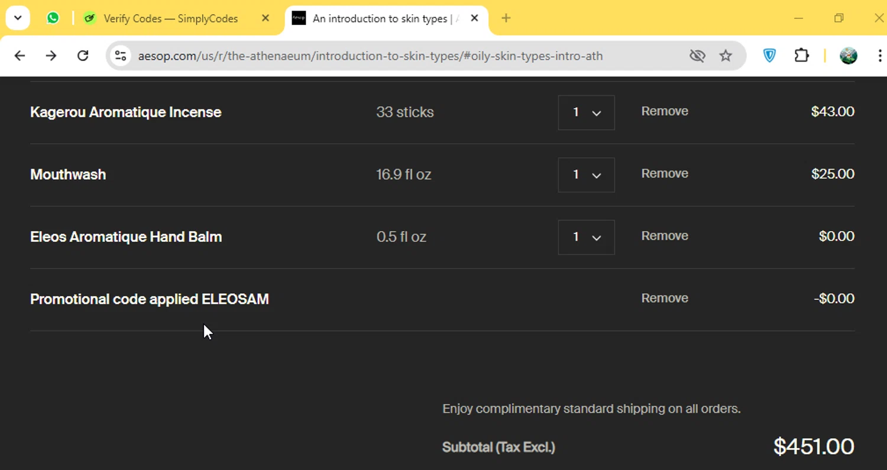The width and height of the screenshot is (887, 470).
Task: Open the tab search dropdown arrow
Action: pos(18,18)
